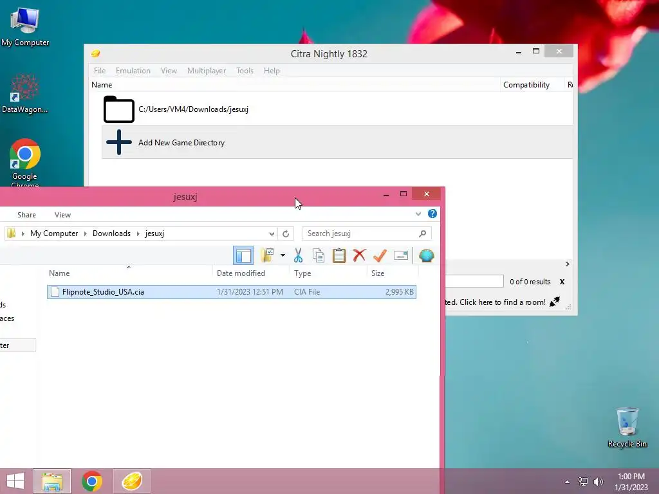Click File Explorer in the taskbar
This screenshot has height=494, width=659.
pos(52,481)
